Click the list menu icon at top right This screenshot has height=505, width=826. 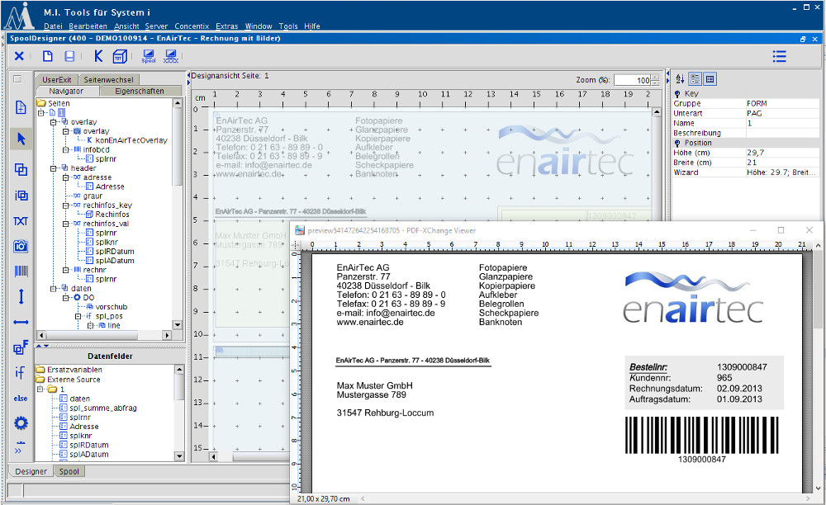(779, 56)
